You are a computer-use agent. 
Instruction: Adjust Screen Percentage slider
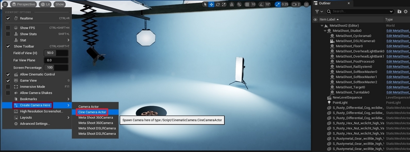pyautogui.click(x=56, y=68)
